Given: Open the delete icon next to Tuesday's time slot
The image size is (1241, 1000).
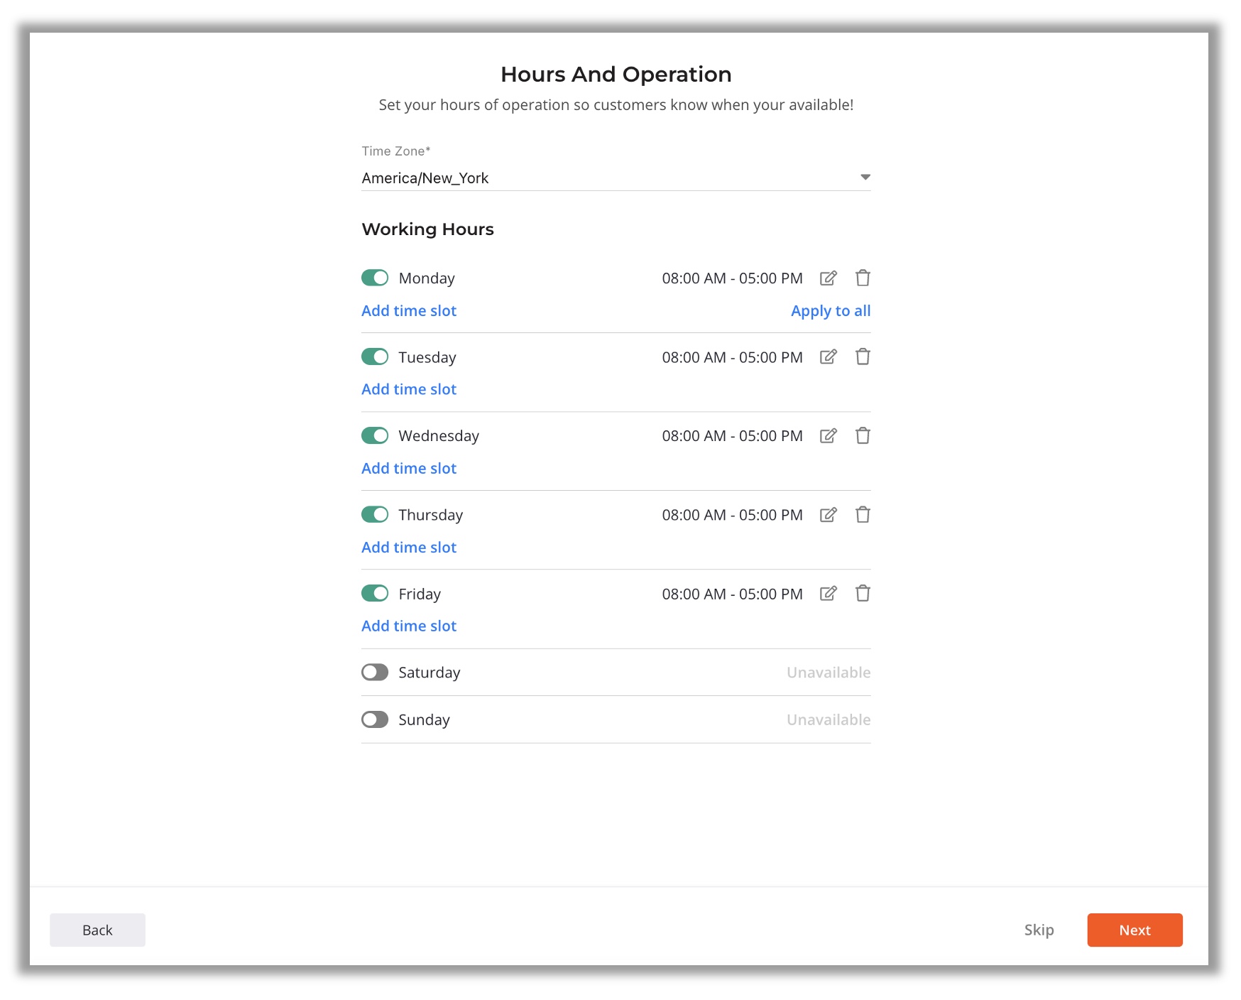Looking at the screenshot, I should pos(863,357).
